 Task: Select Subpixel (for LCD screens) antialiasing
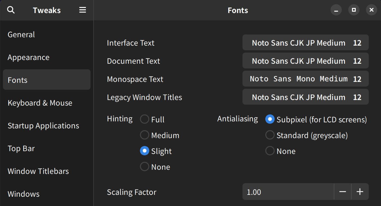point(316,119)
